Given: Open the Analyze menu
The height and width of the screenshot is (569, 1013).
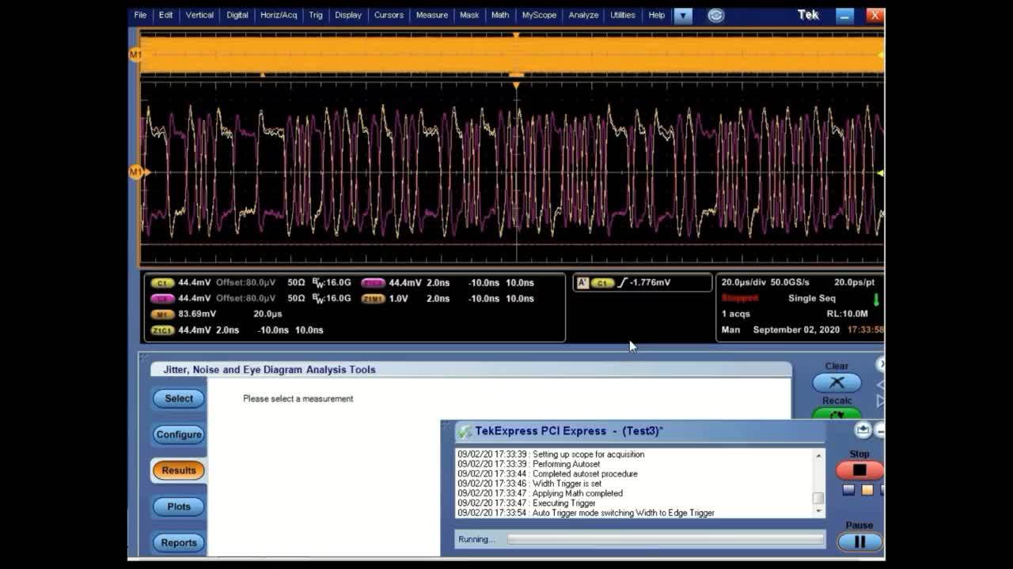Looking at the screenshot, I should 583,15.
